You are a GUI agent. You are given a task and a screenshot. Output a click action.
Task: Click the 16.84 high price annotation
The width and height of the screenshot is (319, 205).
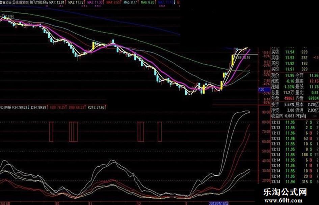point(9,16)
